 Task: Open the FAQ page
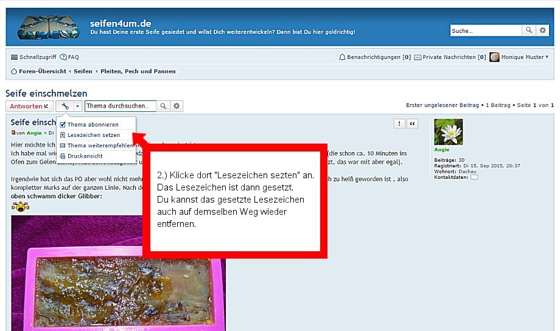69,57
